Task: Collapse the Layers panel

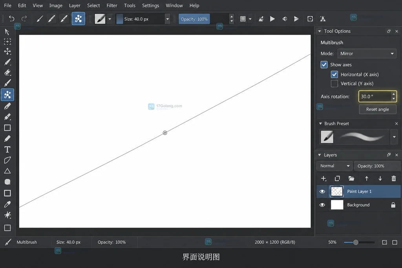Action: click(320, 155)
